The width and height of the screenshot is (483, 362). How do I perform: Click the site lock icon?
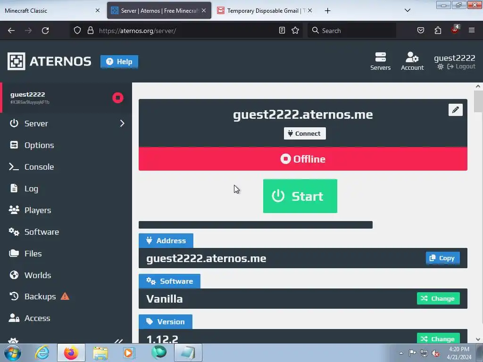[90, 31]
